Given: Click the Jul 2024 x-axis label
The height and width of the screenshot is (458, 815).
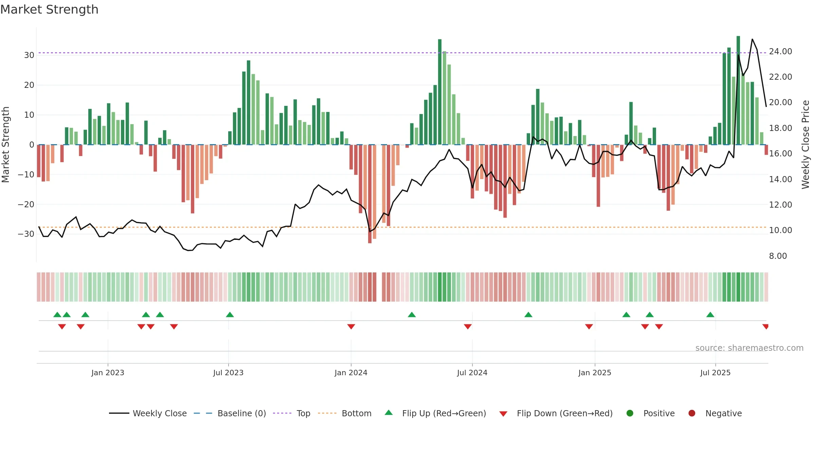Looking at the screenshot, I should coord(472,373).
